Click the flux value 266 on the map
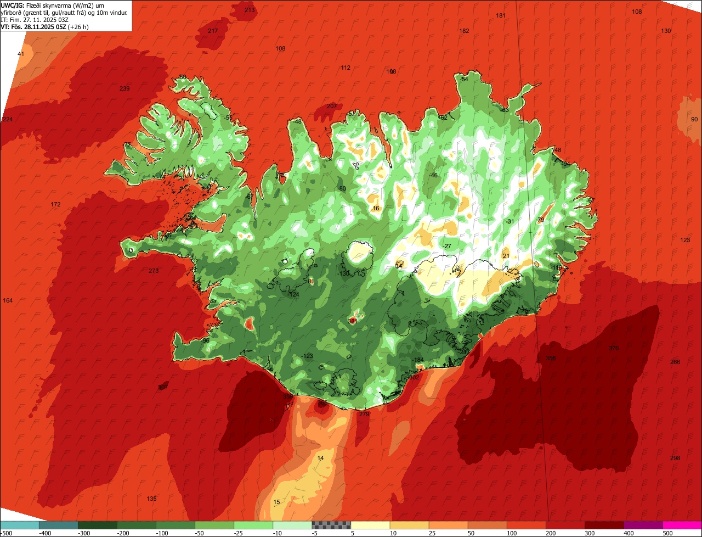Screen dimensions: 702x537 [x=675, y=362]
